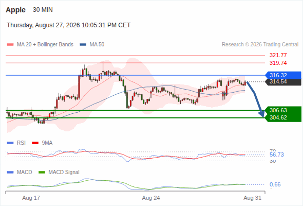The width and height of the screenshot is (303, 206).
Task: Click the 30 MIN timeframe label
Action: click(43, 10)
